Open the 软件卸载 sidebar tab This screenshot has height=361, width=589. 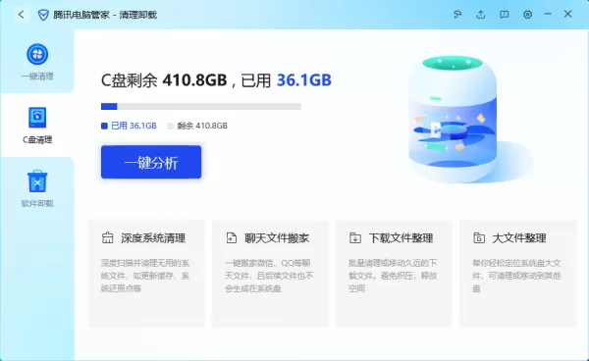37,188
